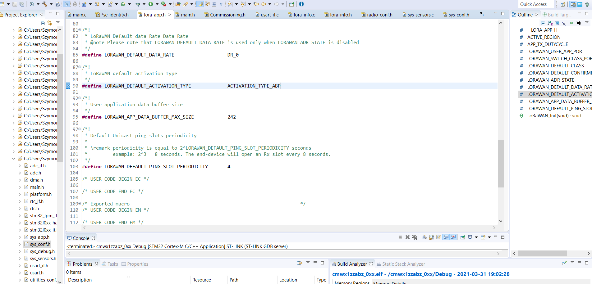Toggle Link with Editor in Project Explorer
Image resolution: width=592 pixels, height=284 pixels.
[50, 23]
